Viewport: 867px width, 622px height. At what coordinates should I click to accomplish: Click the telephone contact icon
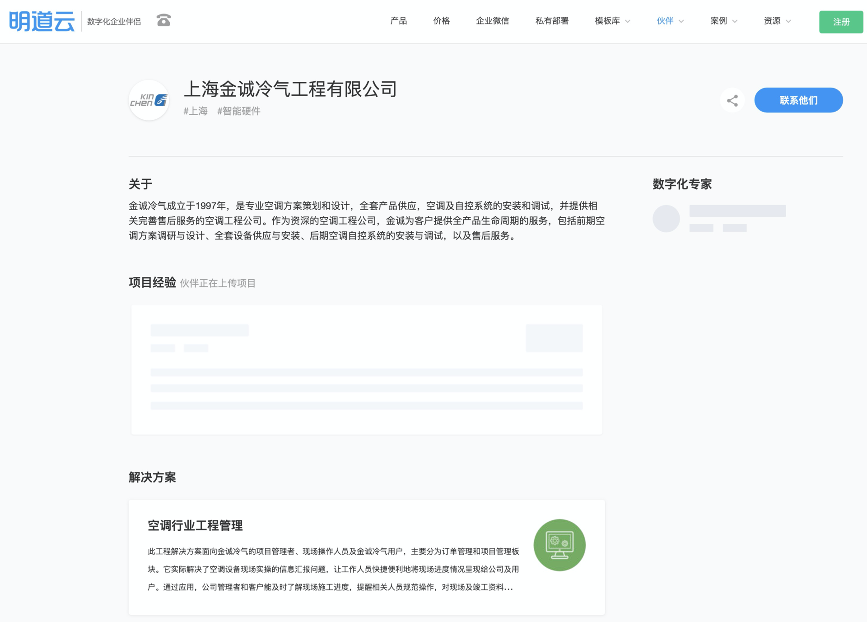[x=163, y=21]
